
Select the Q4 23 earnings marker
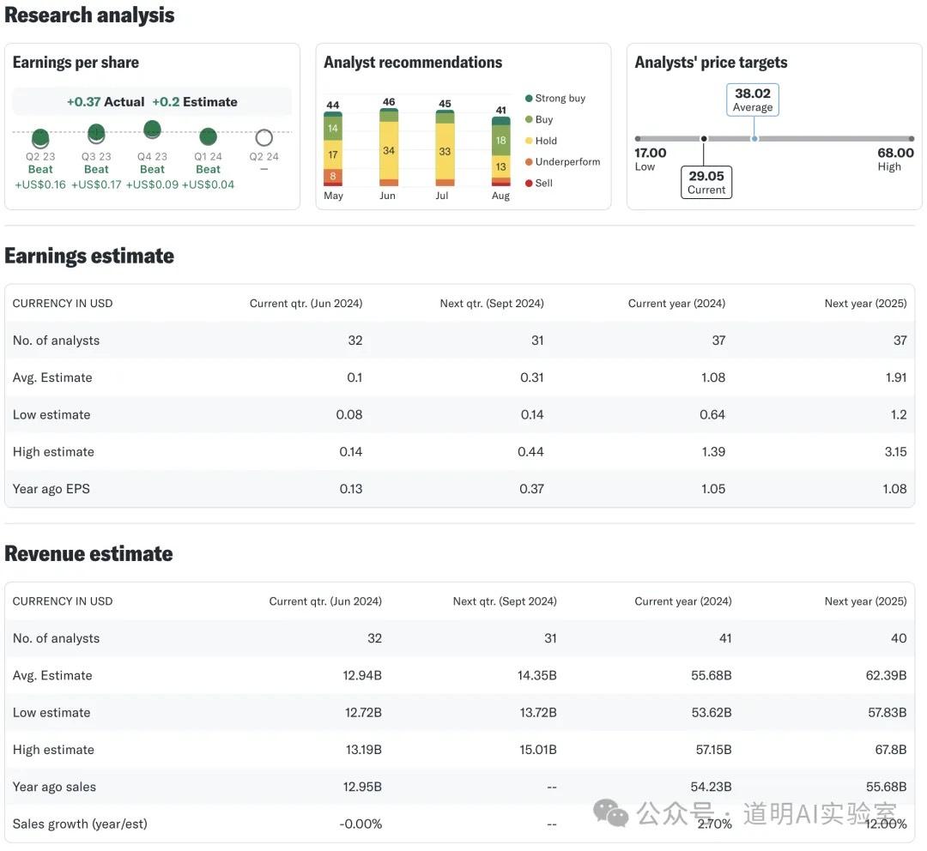coord(152,130)
